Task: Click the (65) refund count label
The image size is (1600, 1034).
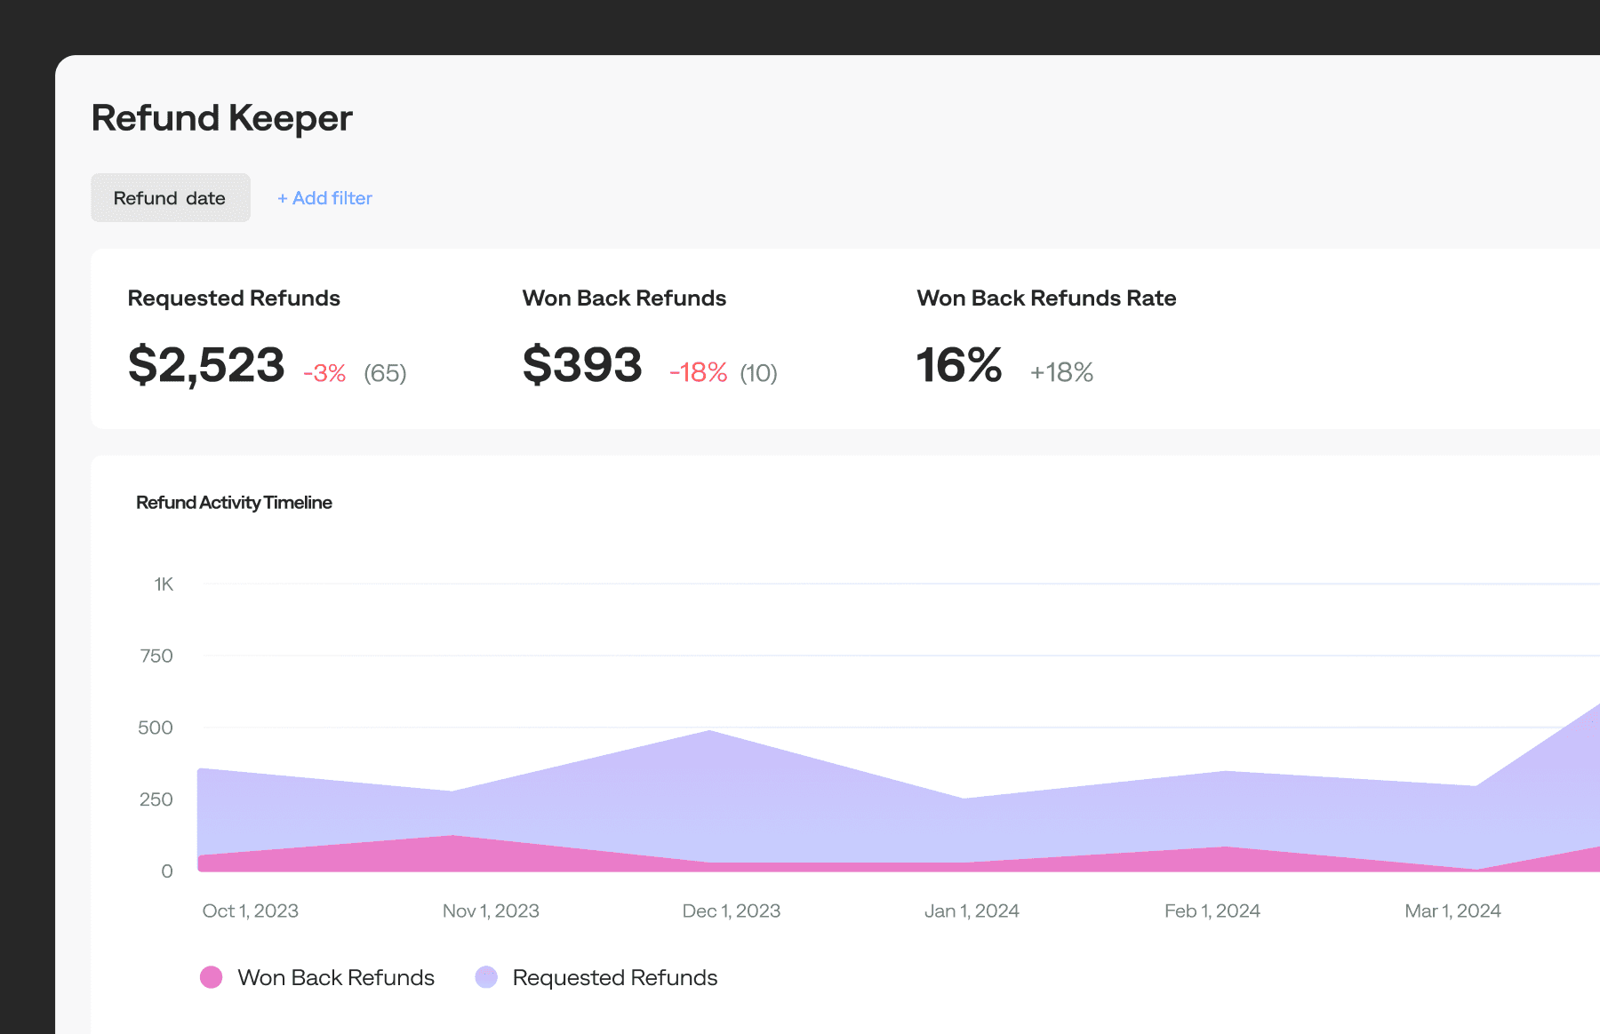Action: click(384, 373)
